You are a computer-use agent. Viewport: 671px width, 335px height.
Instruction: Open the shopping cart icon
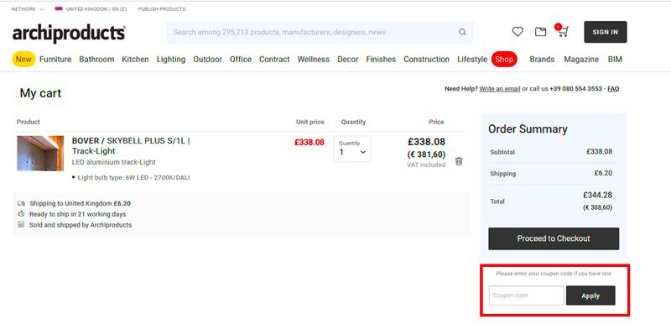coord(562,31)
